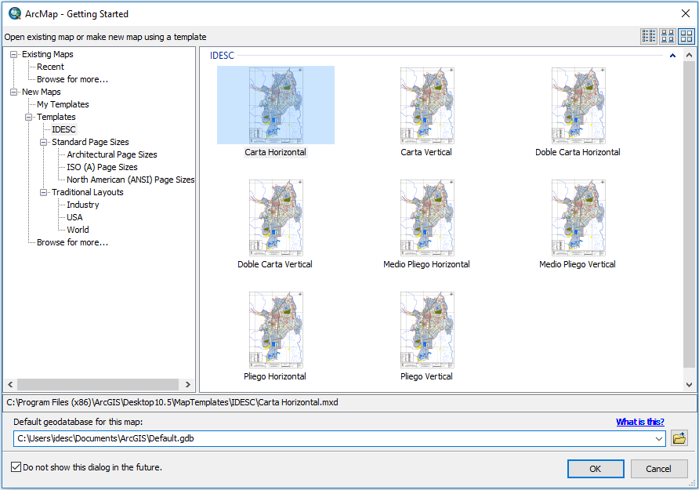
Task: Uncheck 'Do not show this dialog'
Action: pyautogui.click(x=16, y=466)
